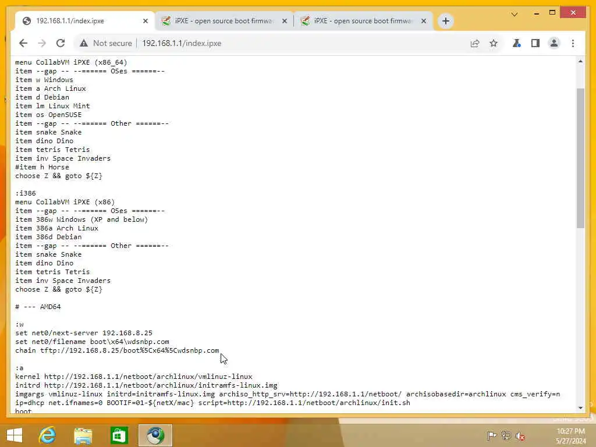This screenshot has width=596, height=447.
Task: Close the second iPXE open source tab
Action: (424, 21)
